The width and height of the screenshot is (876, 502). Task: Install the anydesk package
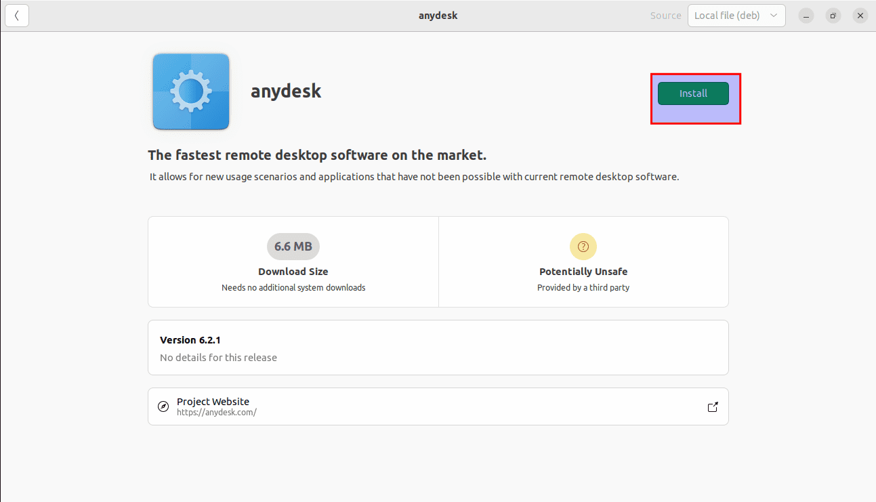[x=693, y=93]
